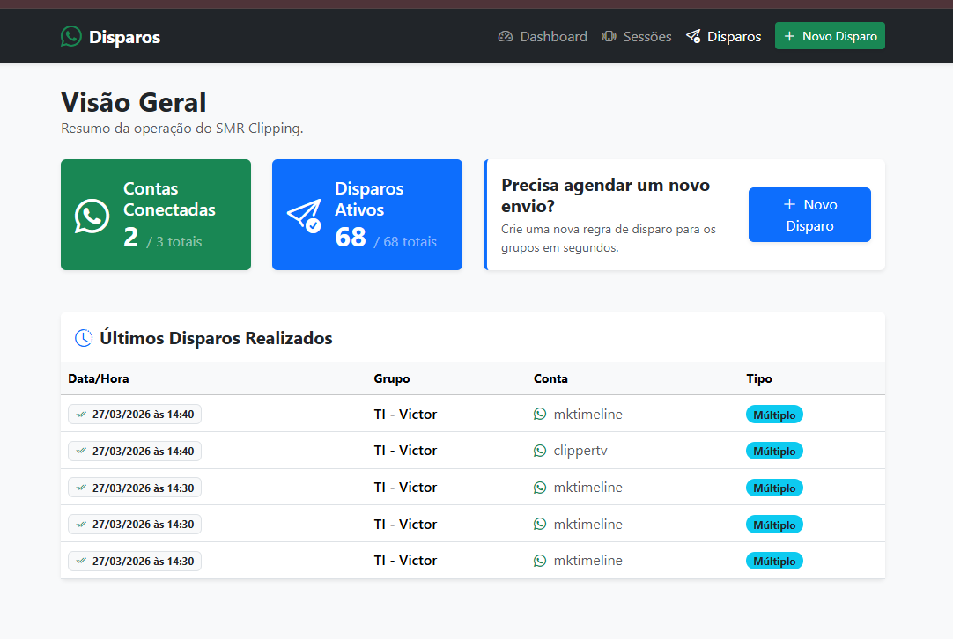
Task: Click the Data/Hora column header
Action: [x=99, y=379]
